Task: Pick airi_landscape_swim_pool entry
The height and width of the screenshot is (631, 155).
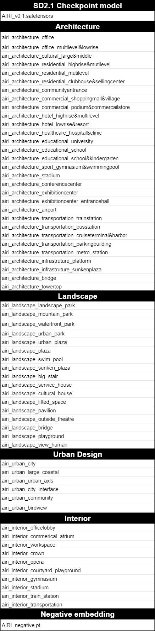Action: (77, 359)
